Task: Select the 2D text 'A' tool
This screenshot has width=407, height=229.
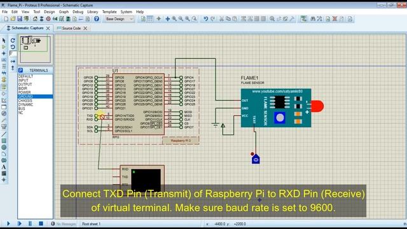Action: coord(4,167)
